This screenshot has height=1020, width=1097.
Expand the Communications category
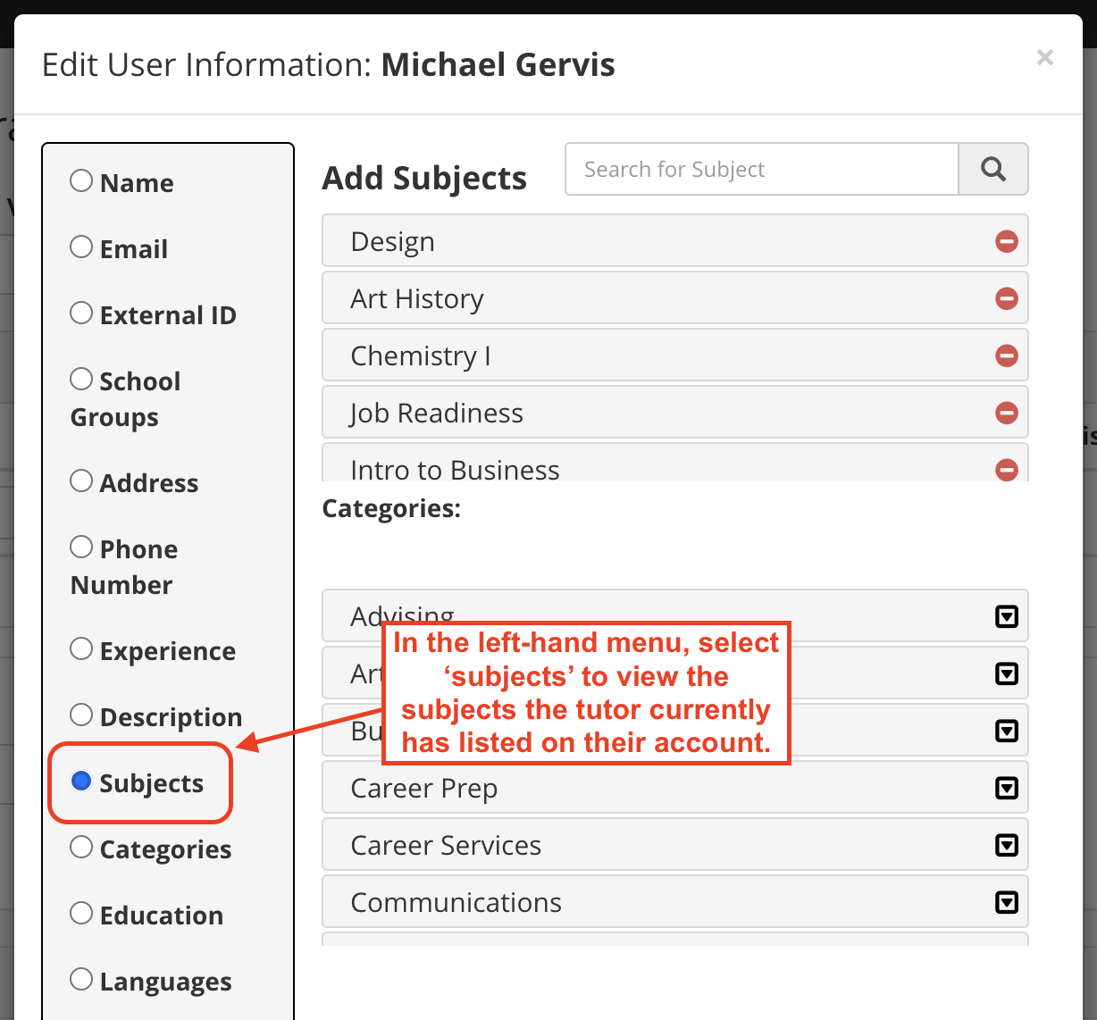pyautogui.click(x=1007, y=902)
